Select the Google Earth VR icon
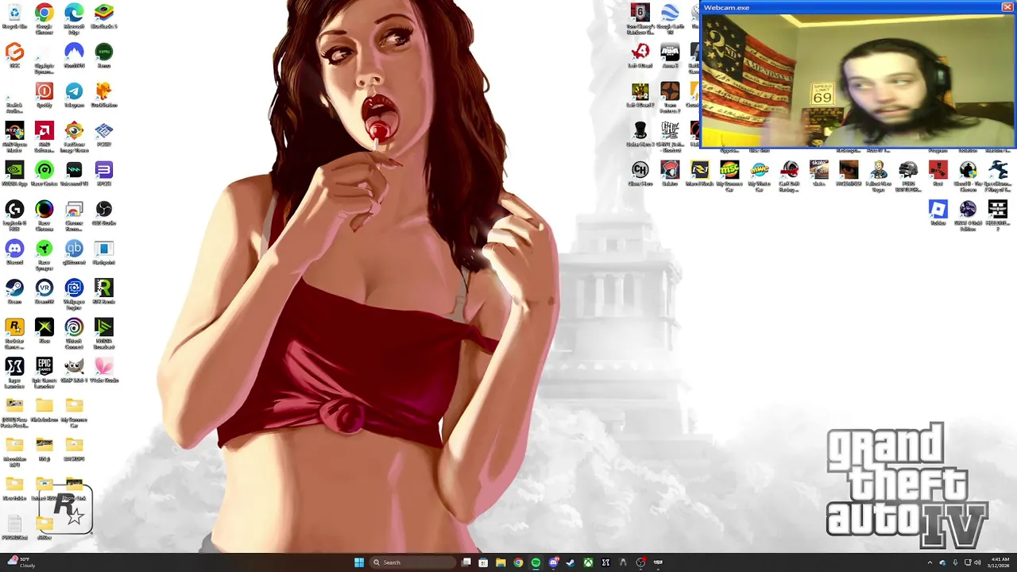Screen dimensions: 1017x572 point(670,17)
